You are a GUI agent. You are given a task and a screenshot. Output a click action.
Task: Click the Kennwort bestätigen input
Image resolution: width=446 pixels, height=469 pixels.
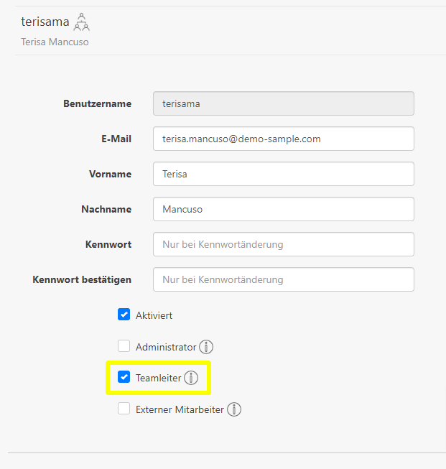pyautogui.click(x=283, y=279)
